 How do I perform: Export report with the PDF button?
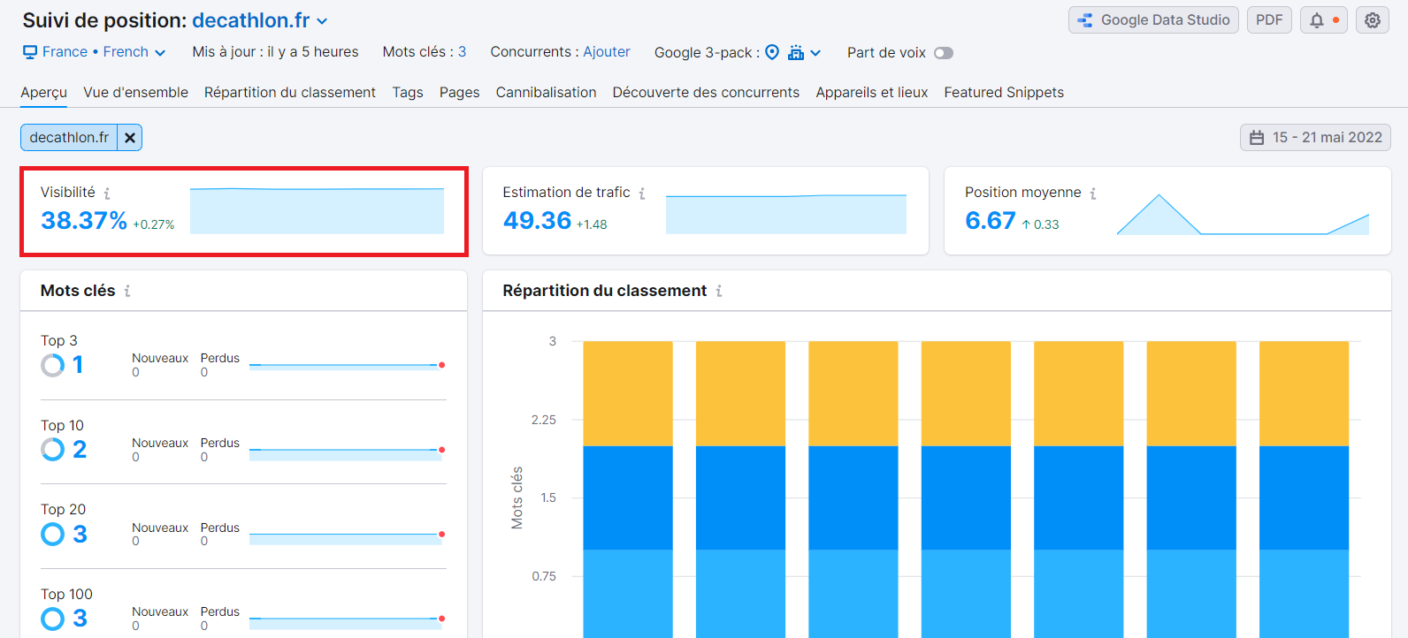[1269, 20]
